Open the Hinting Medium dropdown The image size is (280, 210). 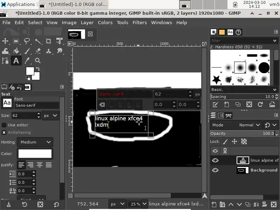pyautogui.click(x=35, y=142)
